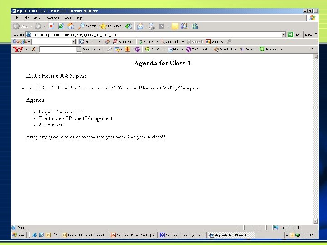Image resolution: width=327 pixels, height=245 pixels.
Task: Click the purple Yahoo toolbar circle icon
Action: [138, 49]
